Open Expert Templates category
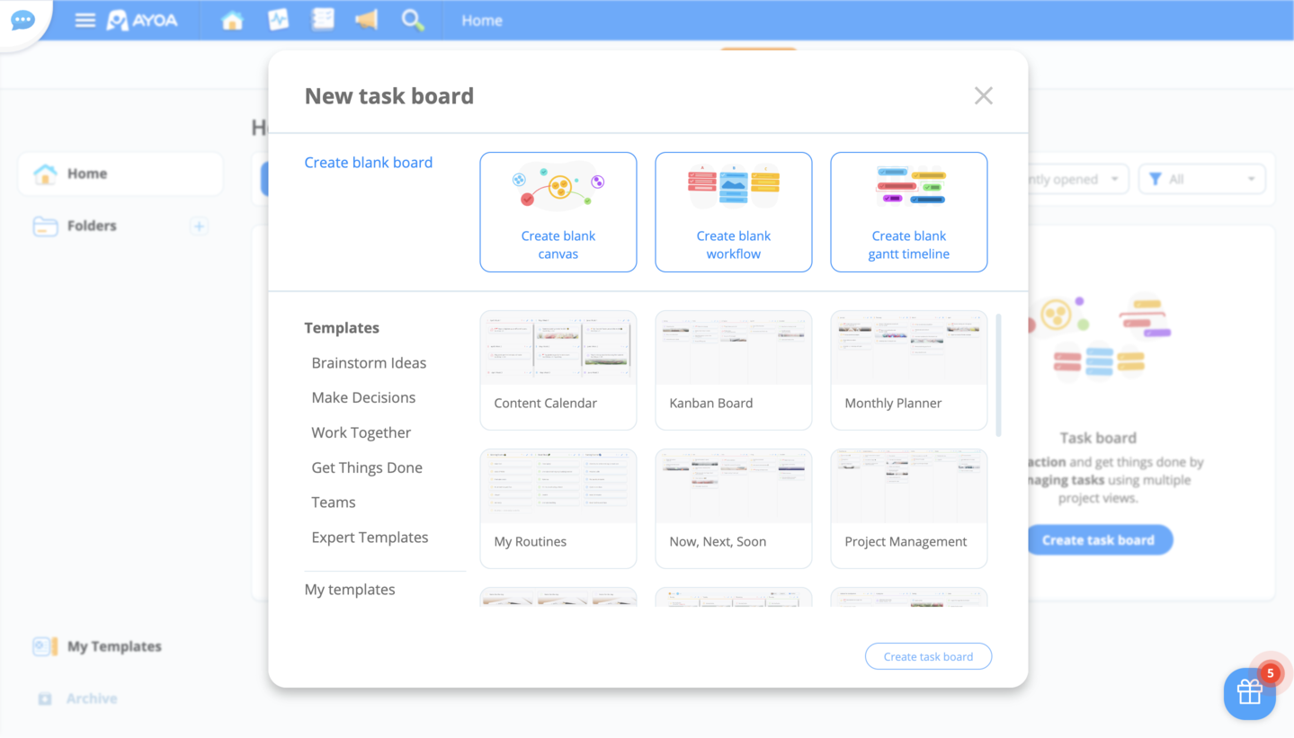 click(370, 538)
